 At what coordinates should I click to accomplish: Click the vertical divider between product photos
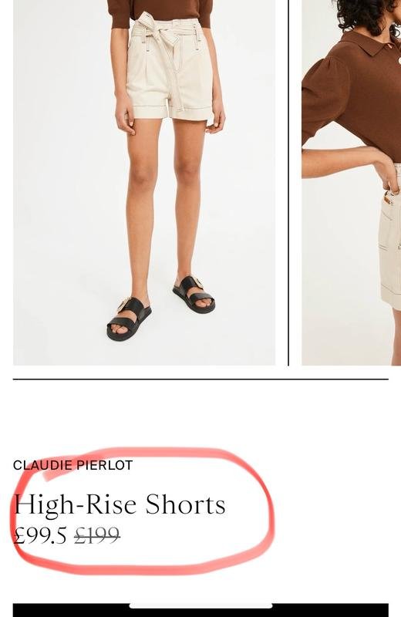288,183
